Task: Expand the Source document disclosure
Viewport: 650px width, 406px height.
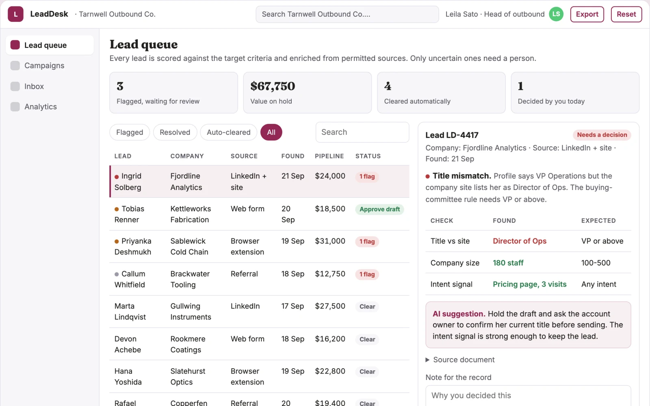Action: click(460, 360)
